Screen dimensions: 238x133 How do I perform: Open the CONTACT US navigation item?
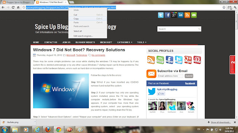[x=51, y=42]
